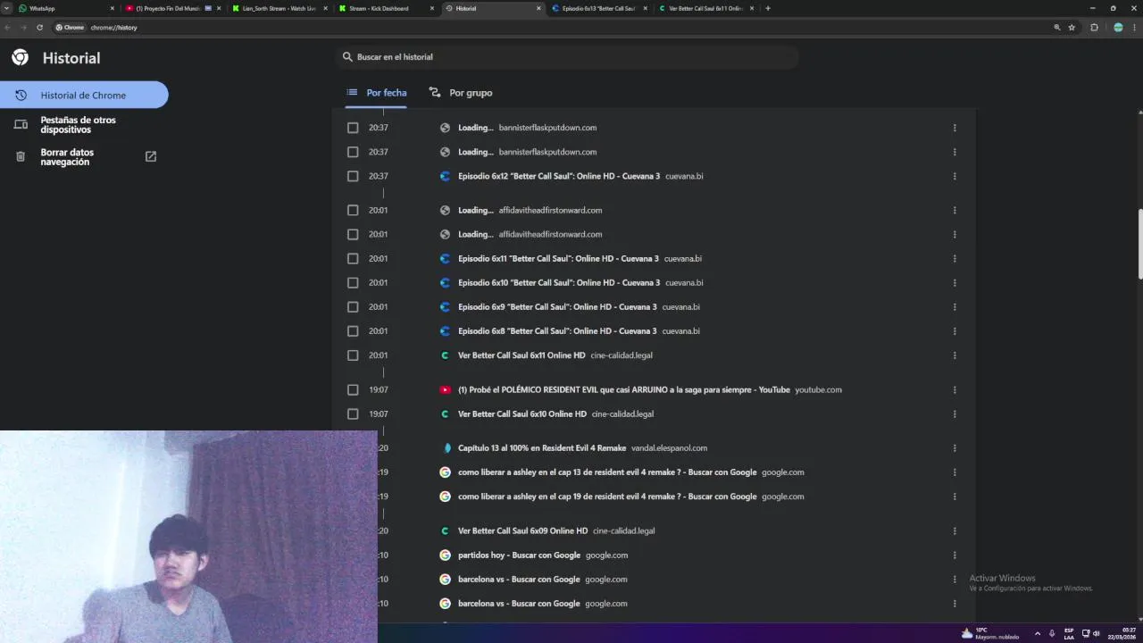1143x643 pixels.
Task: Open three-dot actions for Episodio 6x12 entry
Action: point(955,176)
